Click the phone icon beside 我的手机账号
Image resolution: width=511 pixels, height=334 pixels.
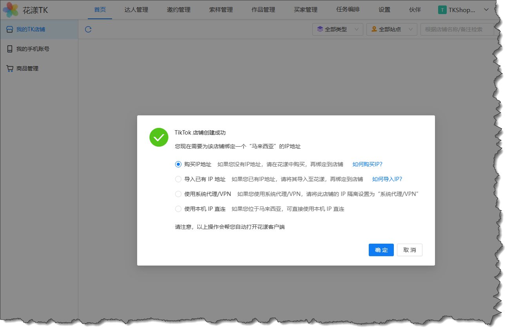10,49
